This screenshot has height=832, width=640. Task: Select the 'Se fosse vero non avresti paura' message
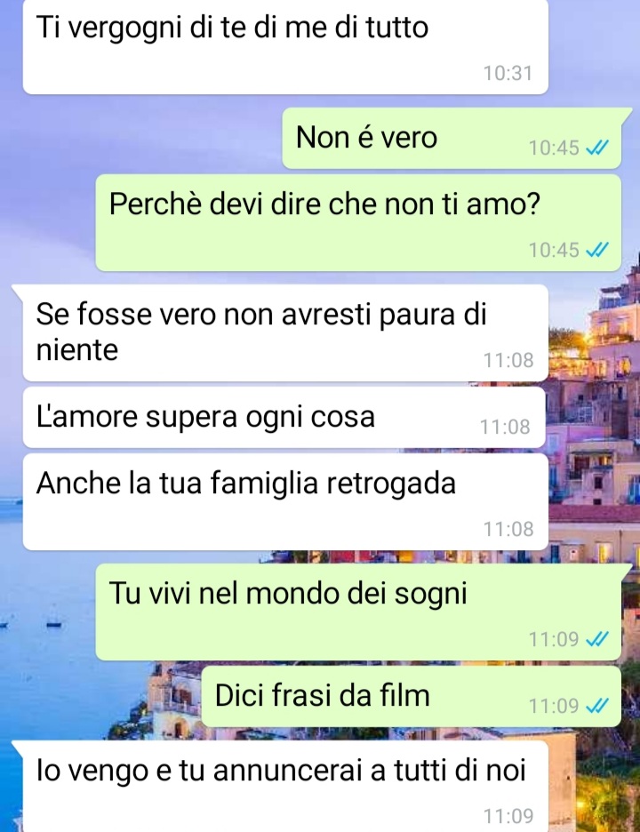pos(285,332)
